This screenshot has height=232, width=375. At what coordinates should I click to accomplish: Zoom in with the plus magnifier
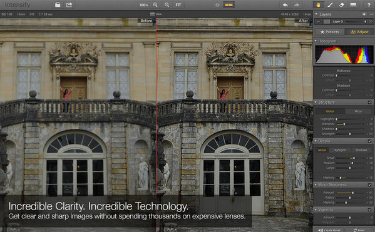(155, 5)
